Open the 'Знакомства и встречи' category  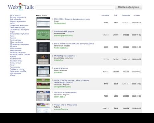20,30
